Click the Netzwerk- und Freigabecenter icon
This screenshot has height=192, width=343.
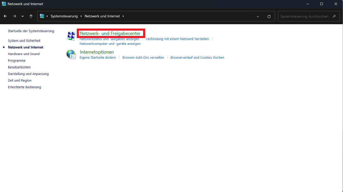(x=71, y=36)
